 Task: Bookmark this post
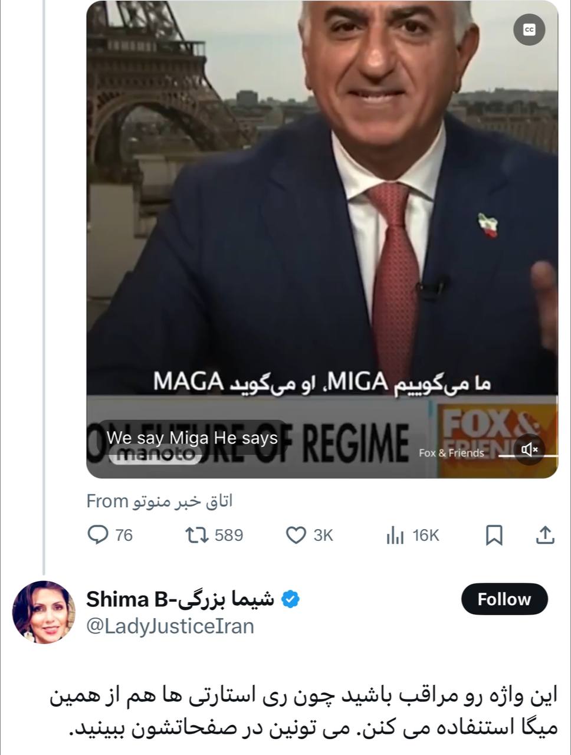494,535
